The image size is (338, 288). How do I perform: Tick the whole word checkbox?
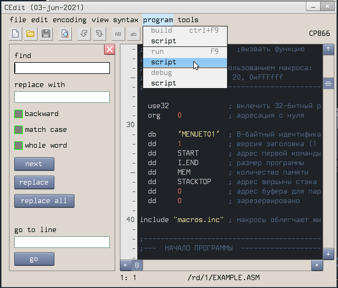pyautogui.click(x=18, y=146)
